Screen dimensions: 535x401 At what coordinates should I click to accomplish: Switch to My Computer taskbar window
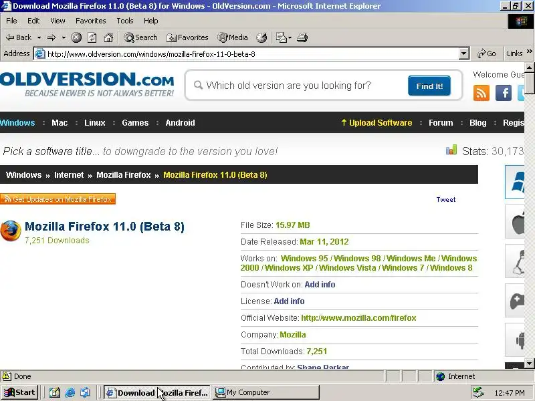tap(266, 392)
